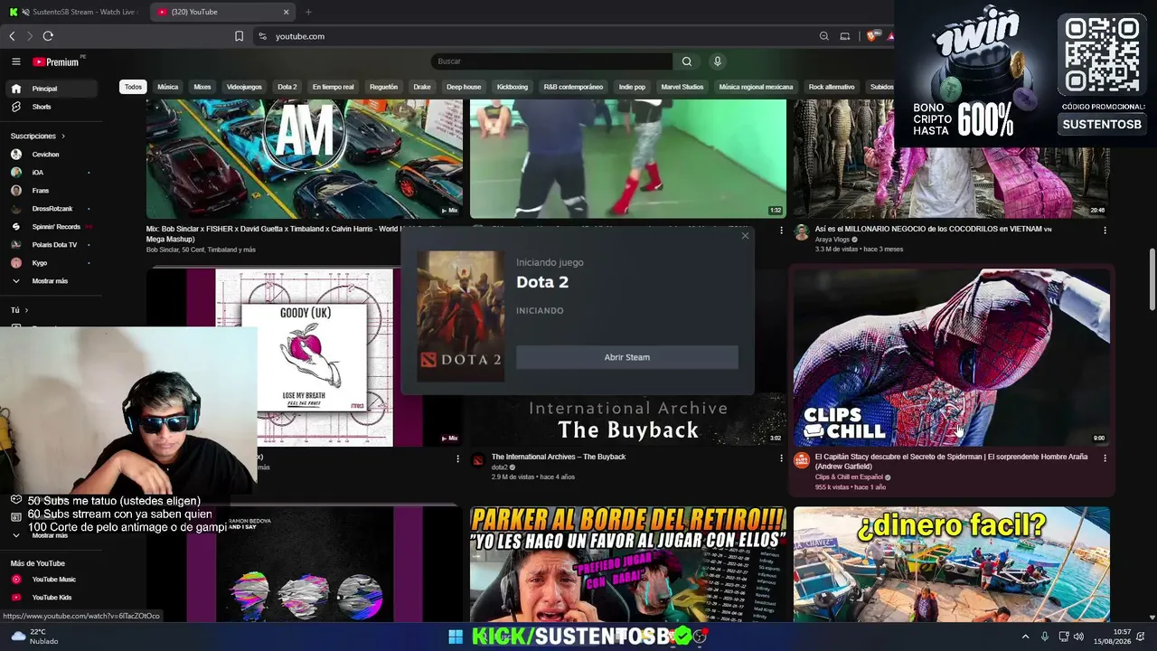This screenshot has height=651, width=1157.
Task: Open Shorts icon in the sidebar
Action: point(16,107)
